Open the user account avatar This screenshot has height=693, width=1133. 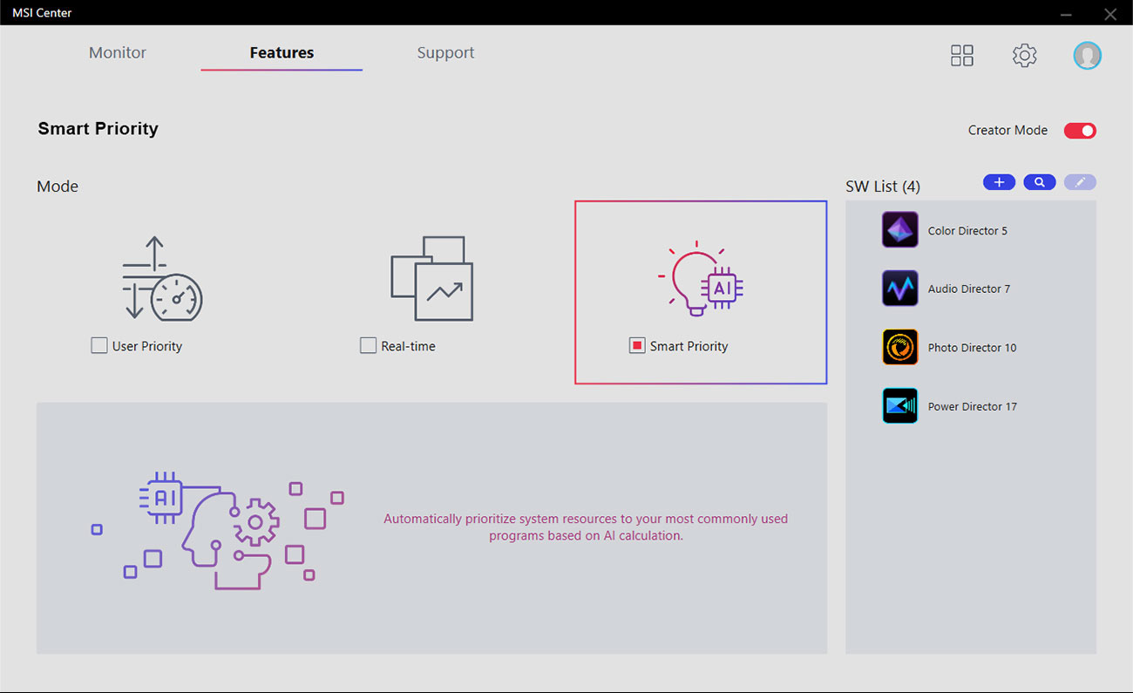coord(1087,56)
